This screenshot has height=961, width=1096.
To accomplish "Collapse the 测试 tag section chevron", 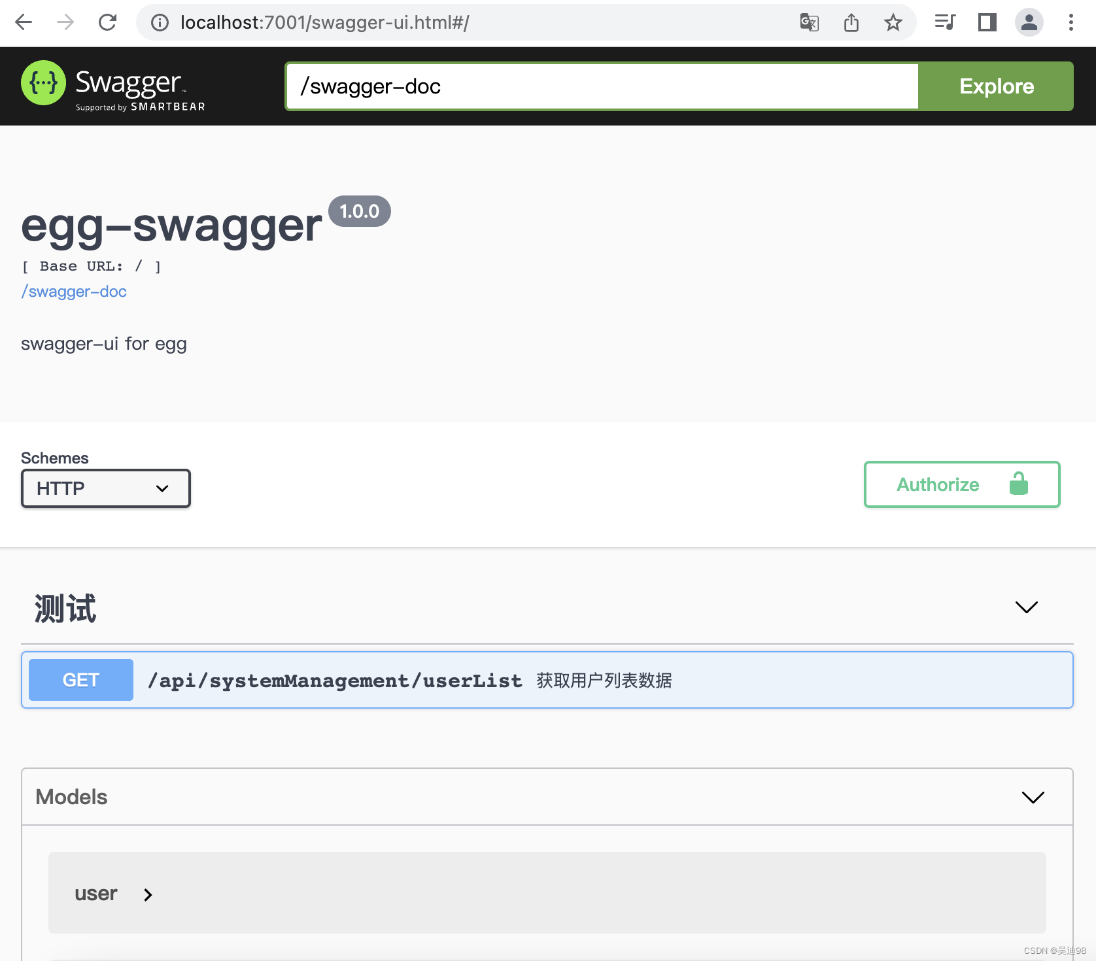I will [x=1026, y=607].
